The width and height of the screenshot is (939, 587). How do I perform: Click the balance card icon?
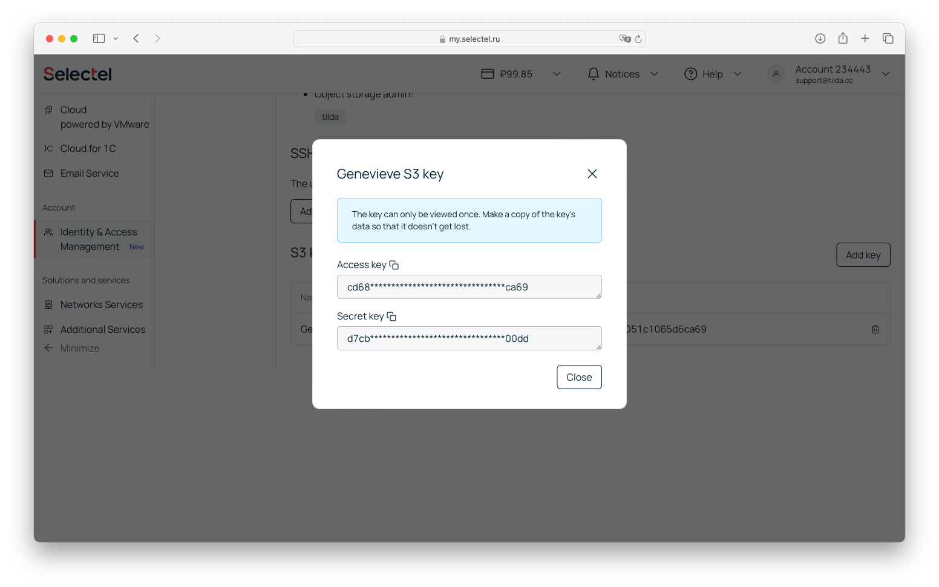pos(488,73)
